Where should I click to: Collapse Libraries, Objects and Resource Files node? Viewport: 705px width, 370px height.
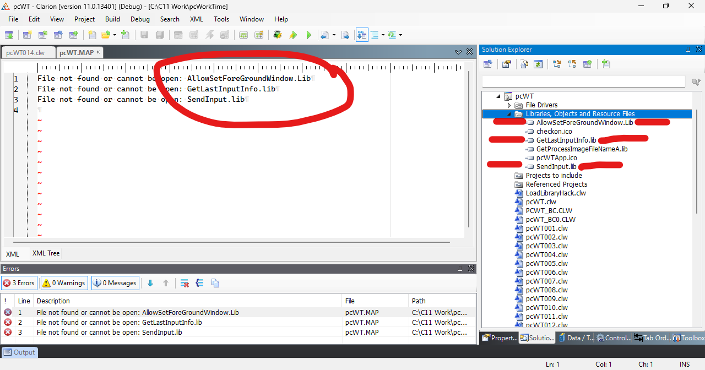[x=509, y=114]
